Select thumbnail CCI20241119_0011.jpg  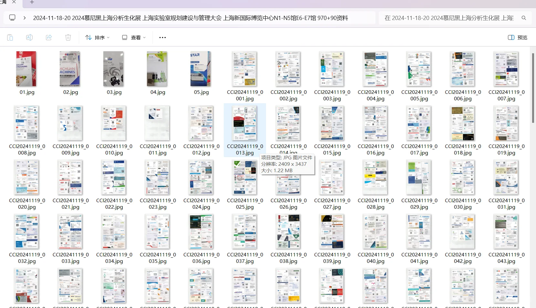tap(158, 123)
